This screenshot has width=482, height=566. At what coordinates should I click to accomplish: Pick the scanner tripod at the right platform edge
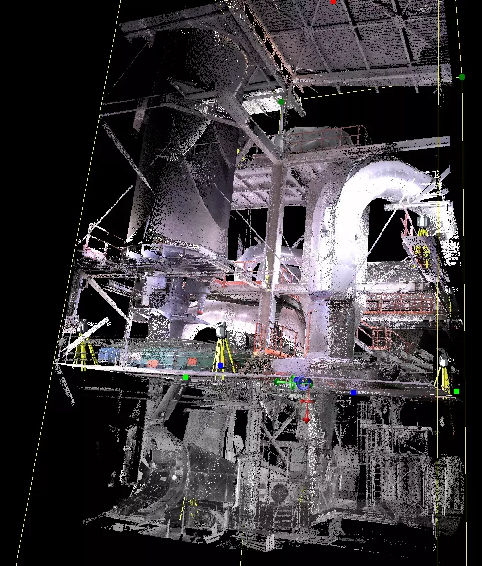tap(444, 372)
